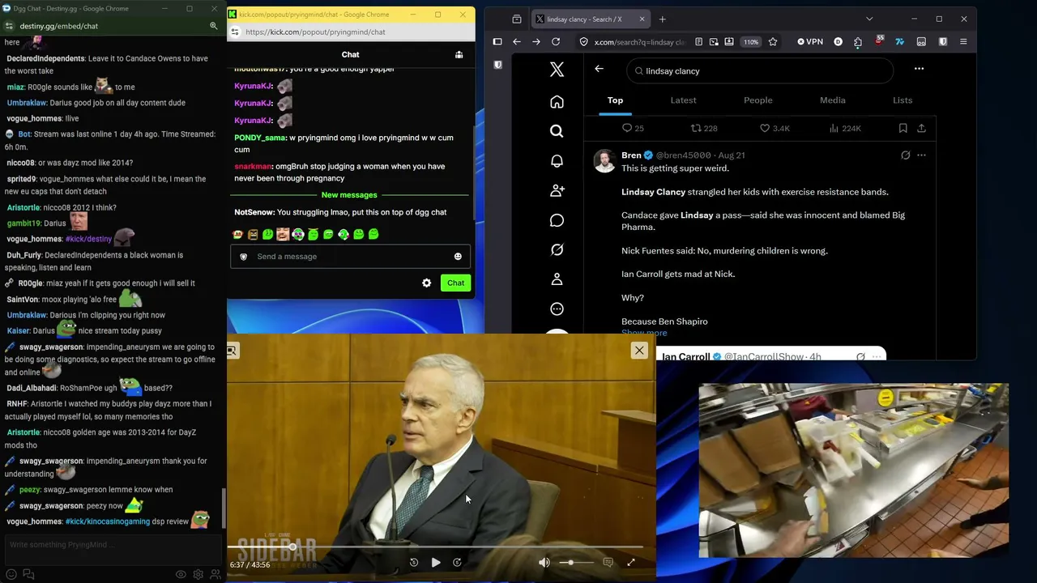Adjust the video volume slider
Screen dimensions: 1037x583
pos(575,562)
